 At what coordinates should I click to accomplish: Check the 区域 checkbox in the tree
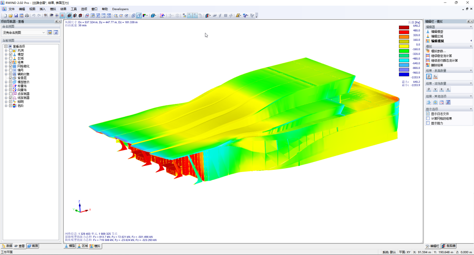coord(11,58)
